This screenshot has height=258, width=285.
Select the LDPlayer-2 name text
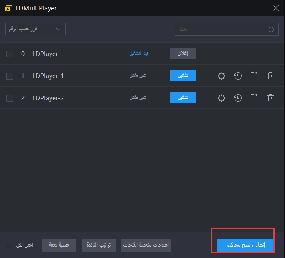[x=48, y=98]
